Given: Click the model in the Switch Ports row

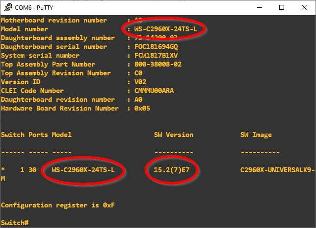Looking at the screenshot, I should pyautogui.click(x=83, y=170).
